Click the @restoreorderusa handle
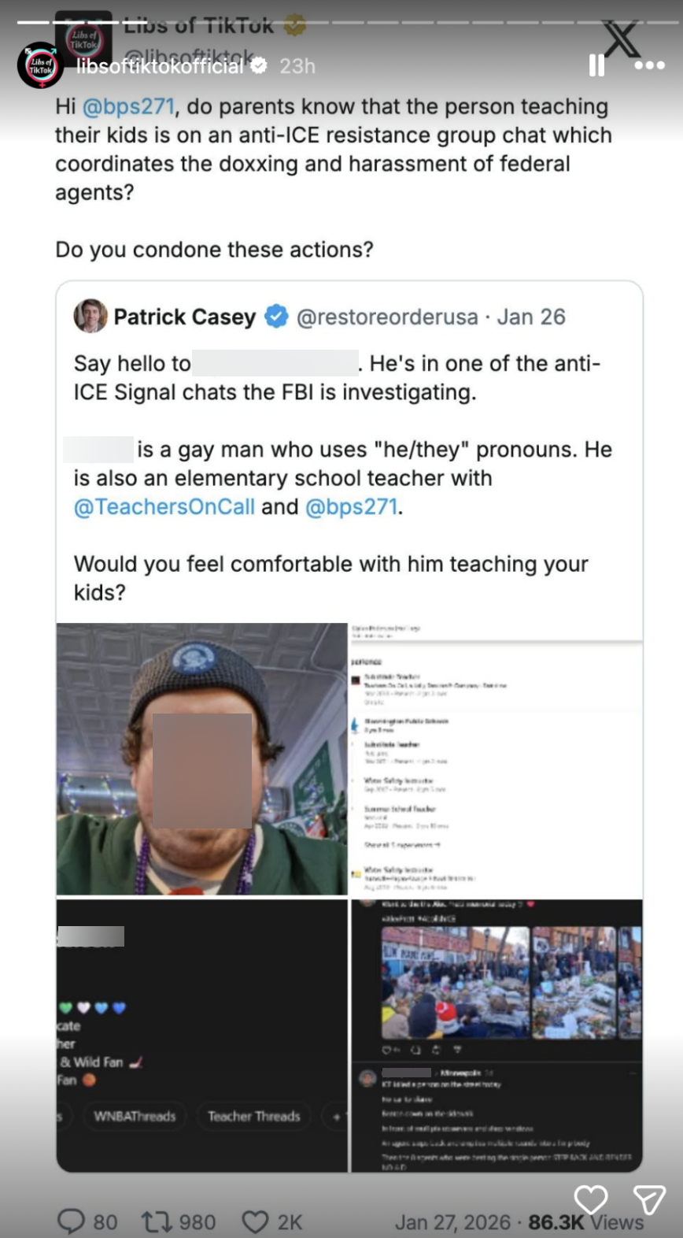The width and height of the screenshot is (683, 1238). 387,317
